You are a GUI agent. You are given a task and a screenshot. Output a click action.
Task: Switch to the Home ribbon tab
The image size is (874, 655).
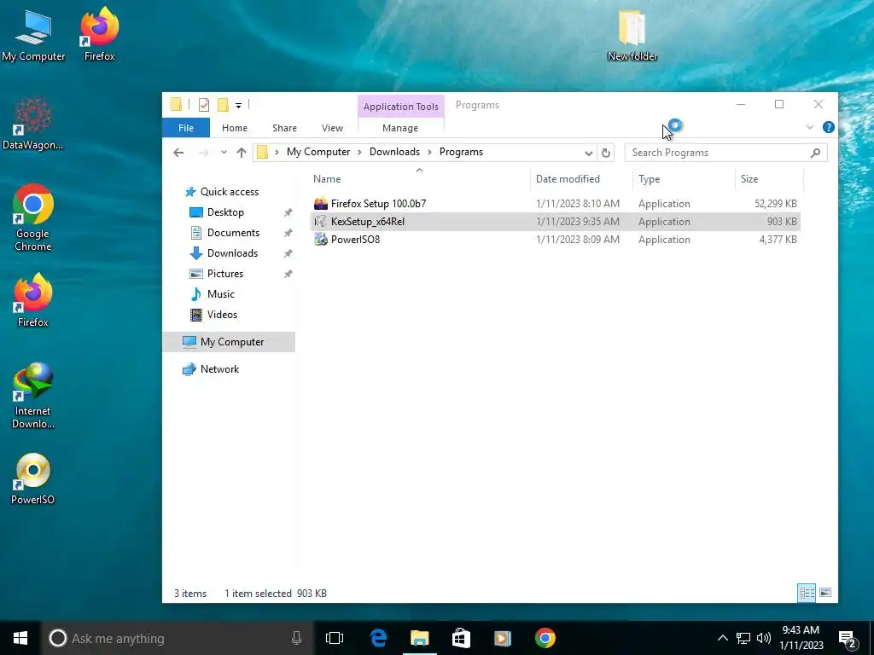click(235, 128)
